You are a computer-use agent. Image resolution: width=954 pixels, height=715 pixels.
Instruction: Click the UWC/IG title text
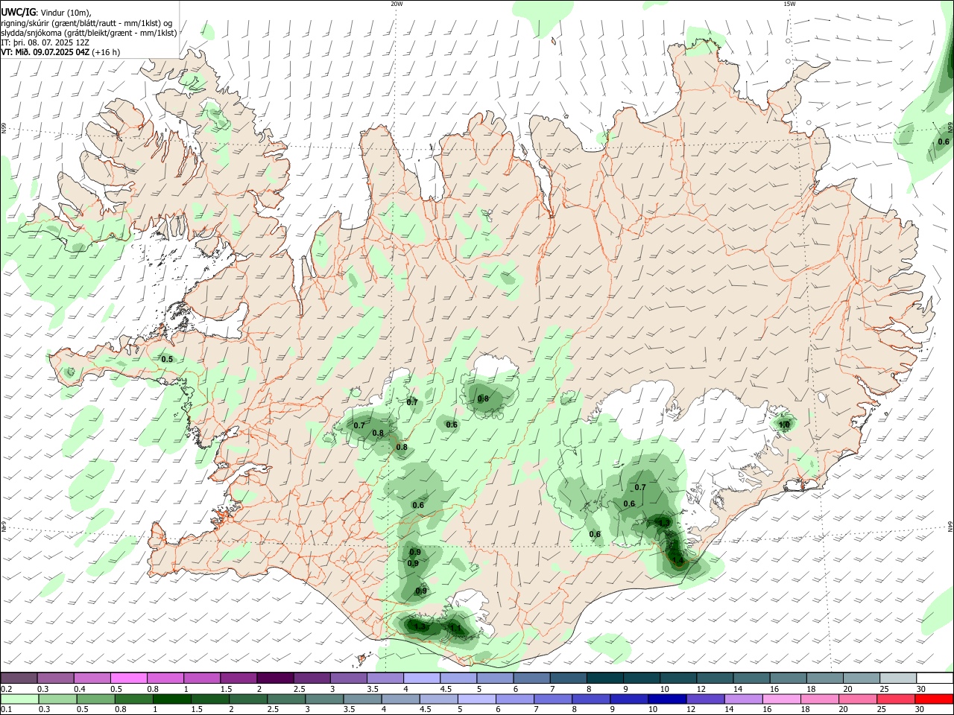(x=18, y=11)
